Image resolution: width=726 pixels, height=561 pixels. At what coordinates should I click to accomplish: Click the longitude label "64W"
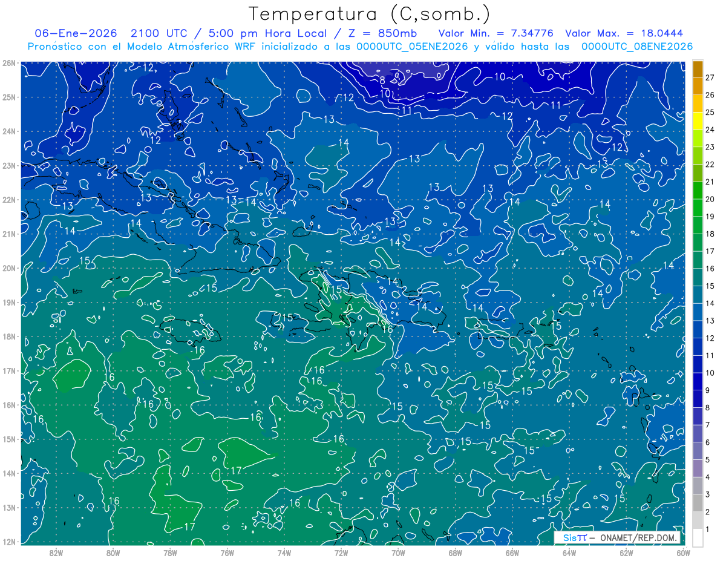tap(569, 553)
